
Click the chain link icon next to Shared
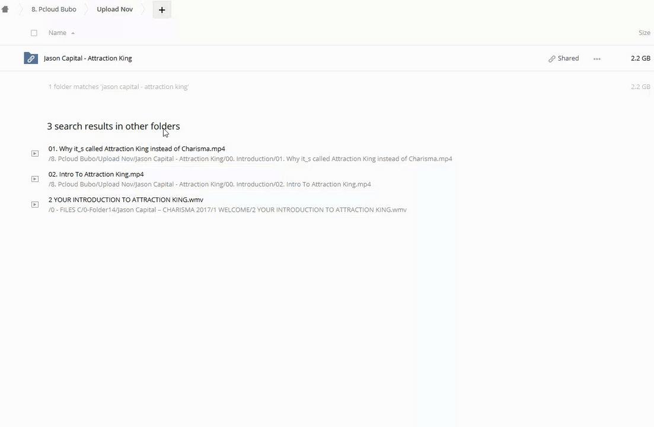click(x=552, y=59)
